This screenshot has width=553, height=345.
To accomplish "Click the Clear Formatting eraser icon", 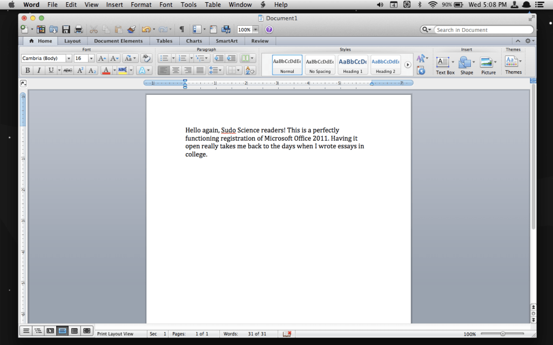I will 146,58.
